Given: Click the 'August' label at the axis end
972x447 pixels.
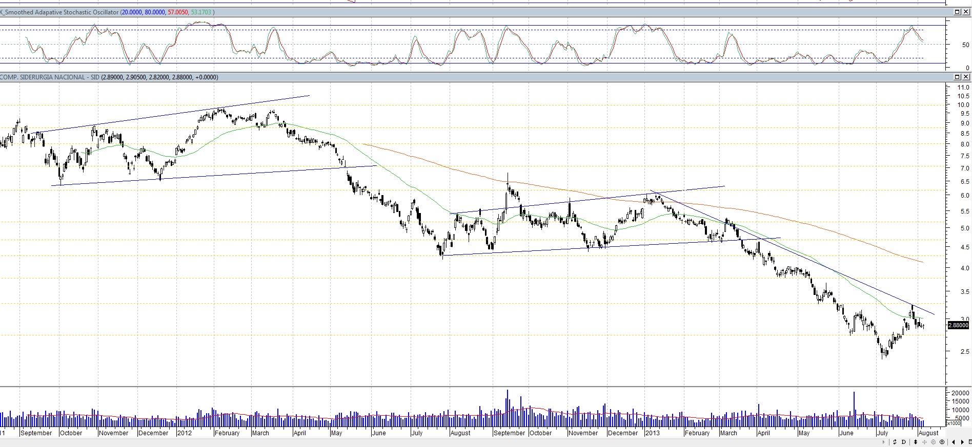Looking at the screenshot, I should point(928,433).
